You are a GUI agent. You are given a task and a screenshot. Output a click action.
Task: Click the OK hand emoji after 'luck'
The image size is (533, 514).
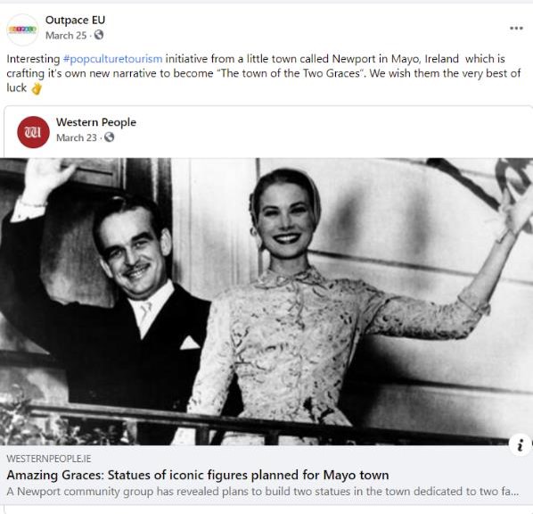(x=36, y=88)
